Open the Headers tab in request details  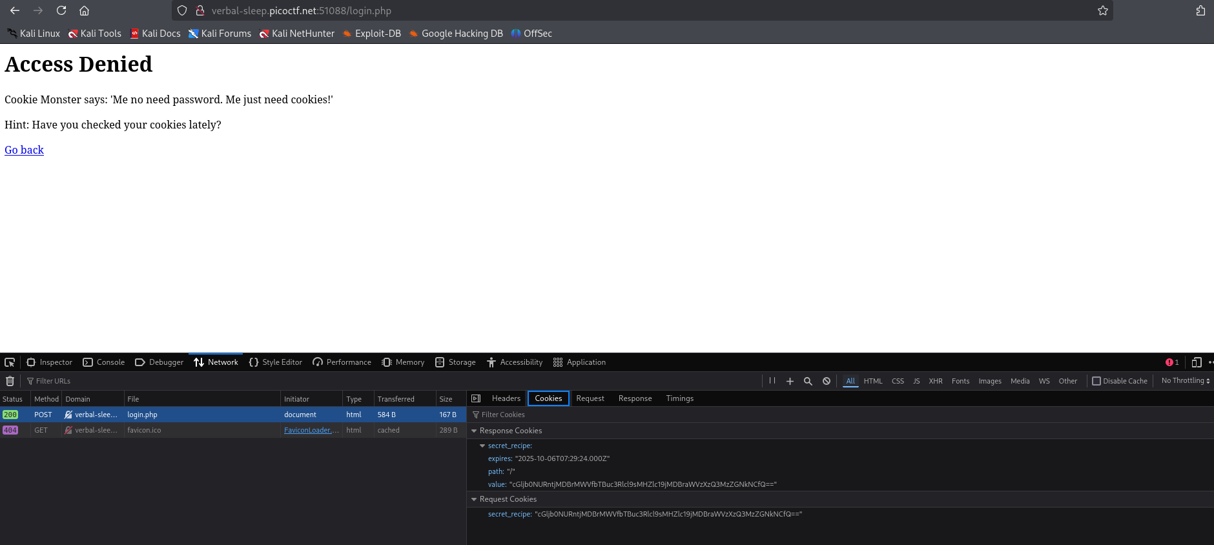pos(506,398)
